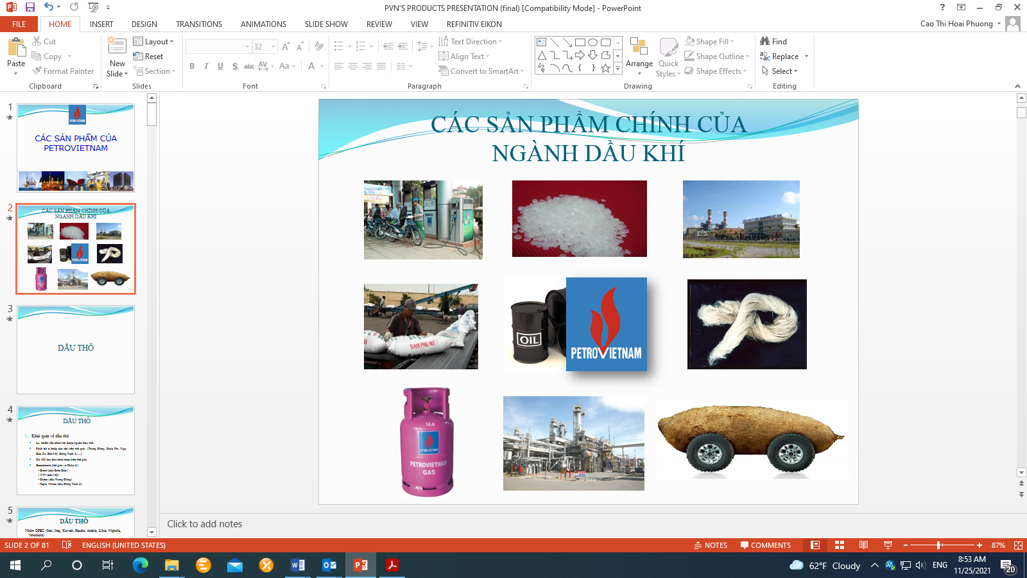The height and width of the screenshot is (578, 1027).
Task: Open PowerPoint from the Windows taskbar
Action: [361, 565]
